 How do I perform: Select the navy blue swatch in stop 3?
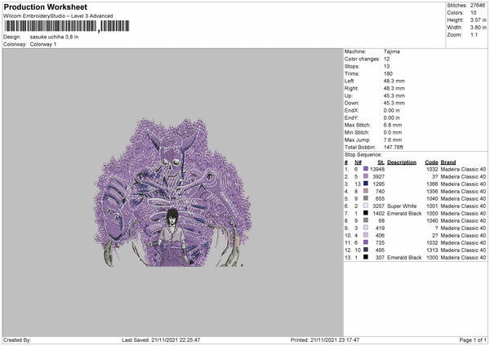pos(366,184)
